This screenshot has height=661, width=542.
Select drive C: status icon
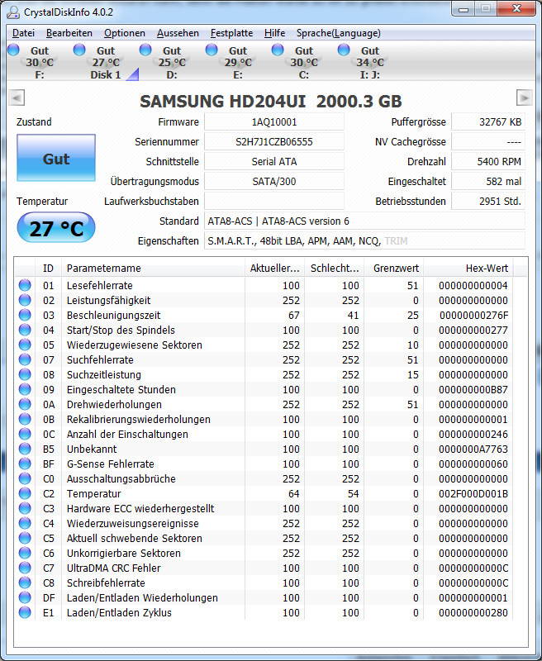coord(278,50)
